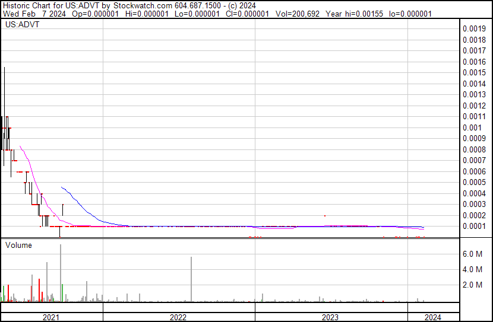Click the 0.001 price axis label
This screenshot has width=493, height=322.
coord(473,127)
